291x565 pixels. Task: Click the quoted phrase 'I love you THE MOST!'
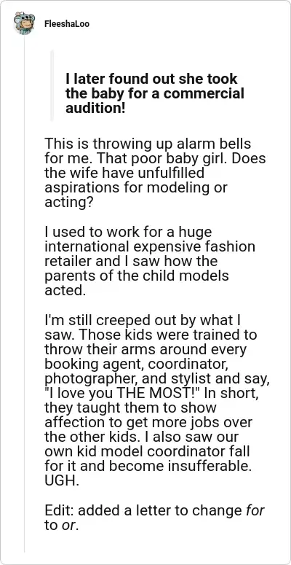click(122, 393)
